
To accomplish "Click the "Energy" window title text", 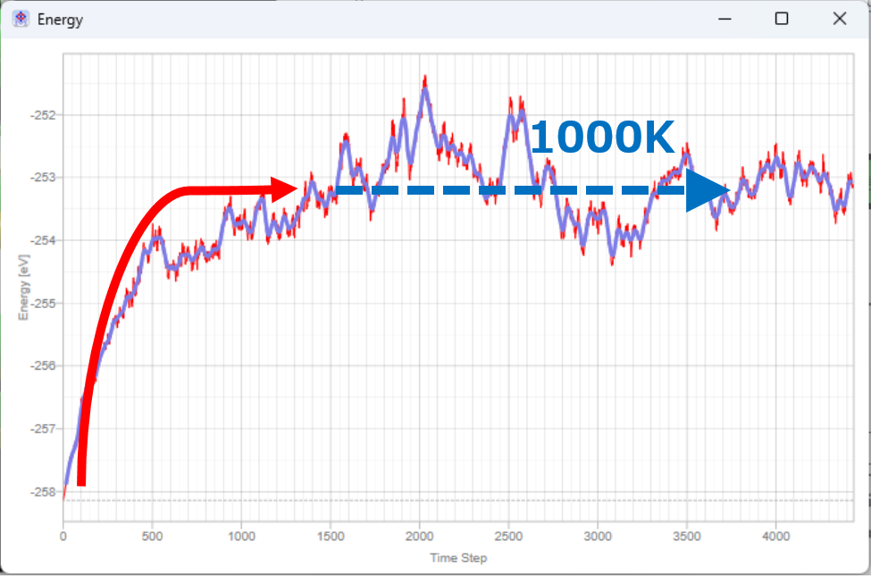I will (x=60, y=20).
